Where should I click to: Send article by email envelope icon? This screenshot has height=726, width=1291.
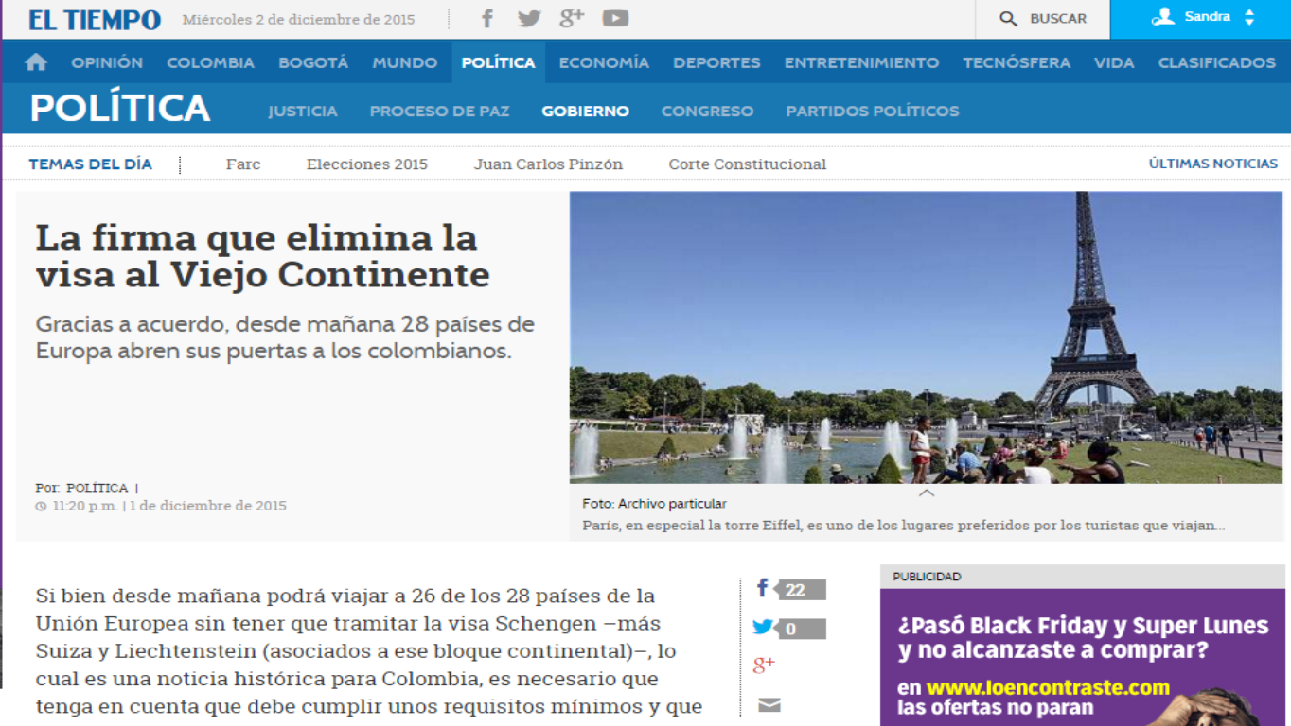pos(769,704)
